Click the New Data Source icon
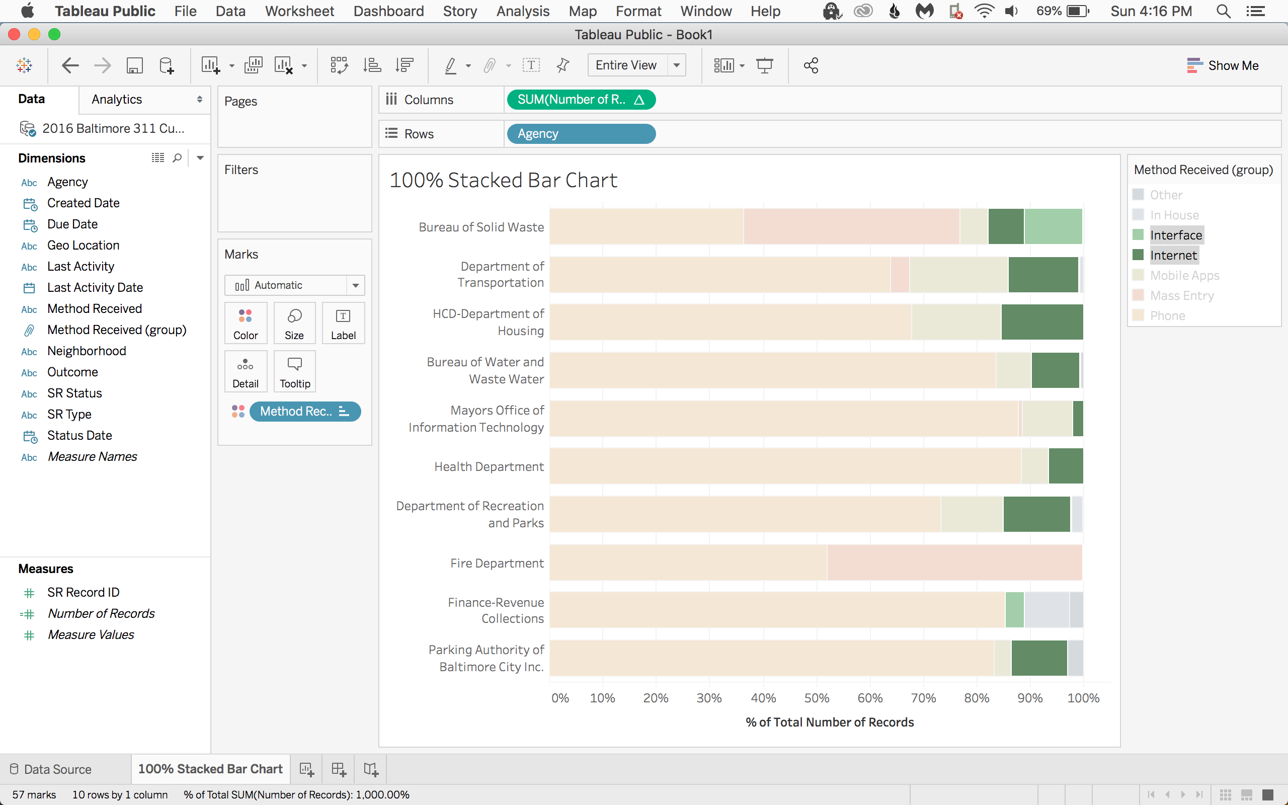Image resolution: width=1288 pixels, height=805 pixels. [x=167, y=65]
